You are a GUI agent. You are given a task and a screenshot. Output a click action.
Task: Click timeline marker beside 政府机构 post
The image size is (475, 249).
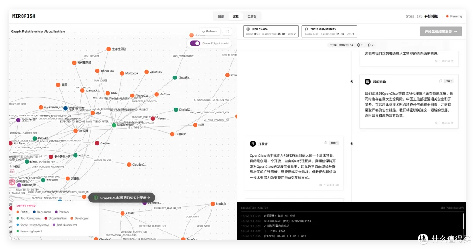(x=352, y=82)
